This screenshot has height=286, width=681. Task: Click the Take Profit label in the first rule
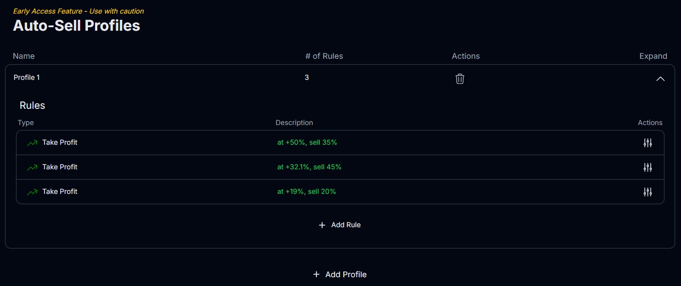pyautogui.click(x=60, y=143)
